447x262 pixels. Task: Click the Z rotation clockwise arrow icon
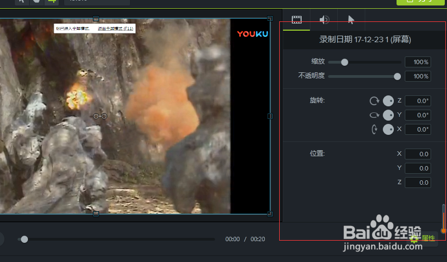point(374,101)
